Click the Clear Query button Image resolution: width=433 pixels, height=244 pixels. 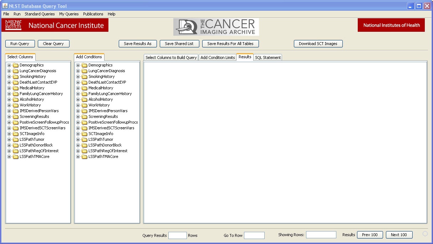54,44
